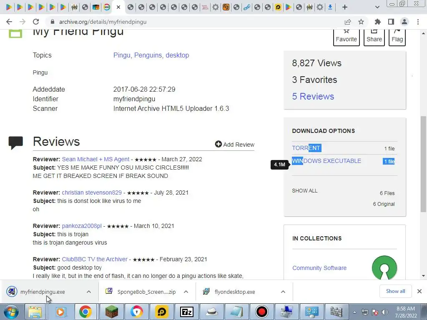Switch to the chain-link icon tab
427x320 pixels.
[247, 7]
